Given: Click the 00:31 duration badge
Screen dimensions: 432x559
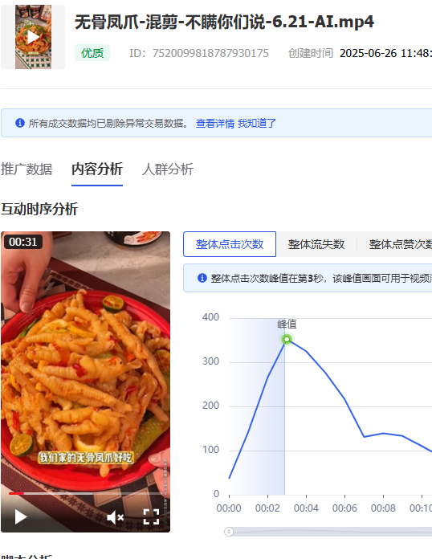Looking at the screenshot, I should [x=22, y=242].
